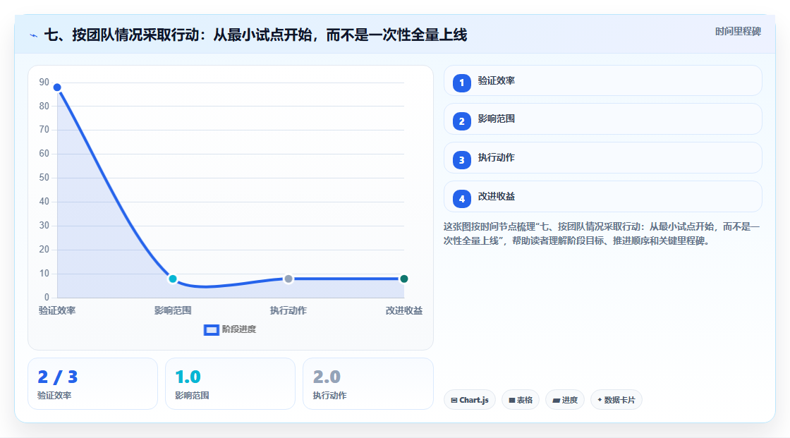The width and height of the screenshot is (790, 438).
Task: Click the Chart.js tag
Action: coord(470,400)
